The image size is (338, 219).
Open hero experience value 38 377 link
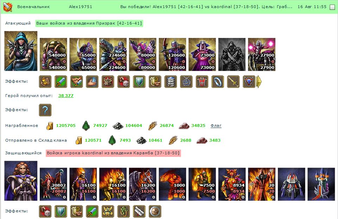[66, 96]
